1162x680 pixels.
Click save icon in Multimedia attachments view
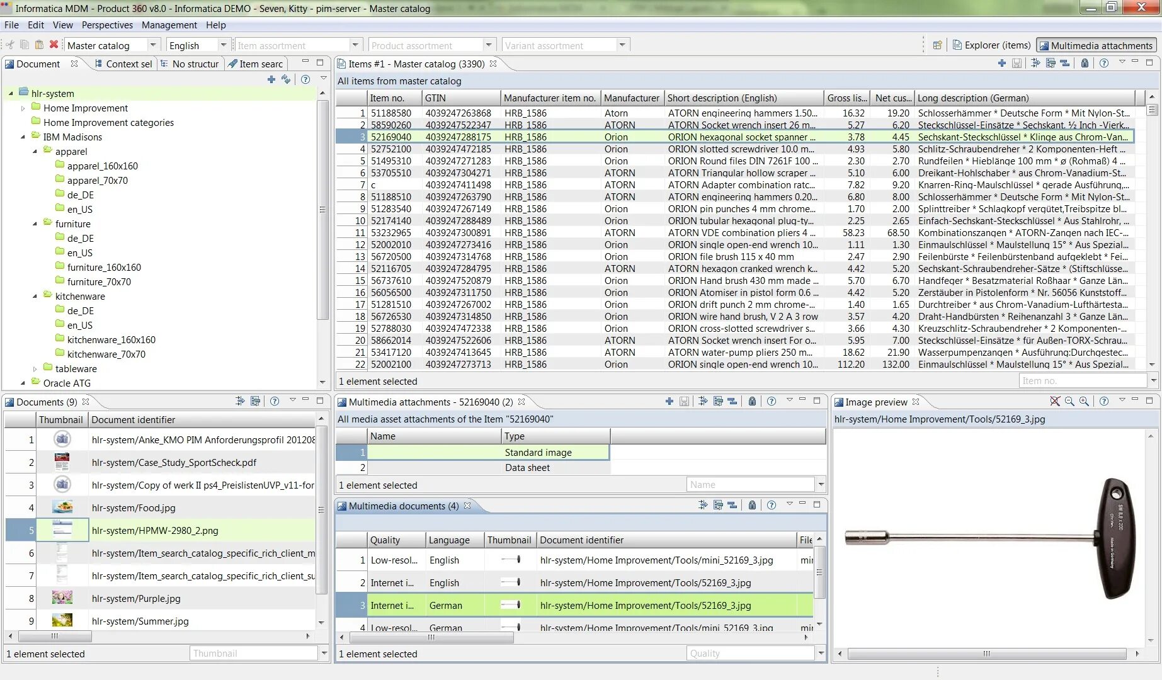pos(684,401)
